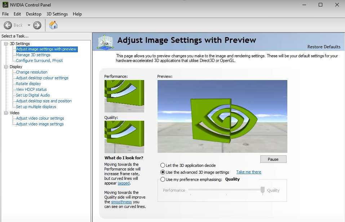Screen dimensions: 345x222
Task: Click the 3D Settings tree label
Action: coord(20,44)
